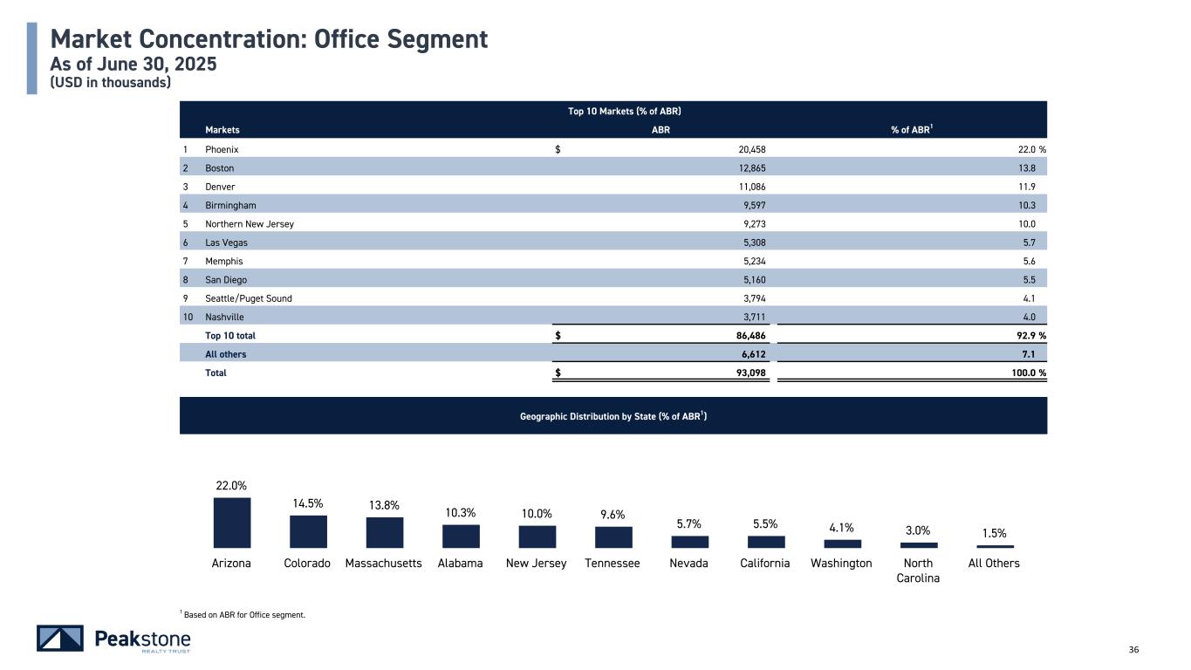Click the Markets column header
1191x670 pixels.
tap(222, 130)
